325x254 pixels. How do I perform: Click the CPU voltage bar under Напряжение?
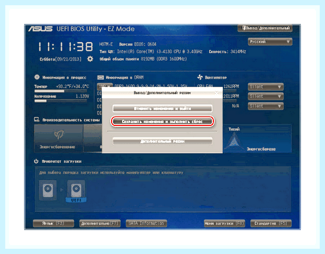[x=60, y=101]
